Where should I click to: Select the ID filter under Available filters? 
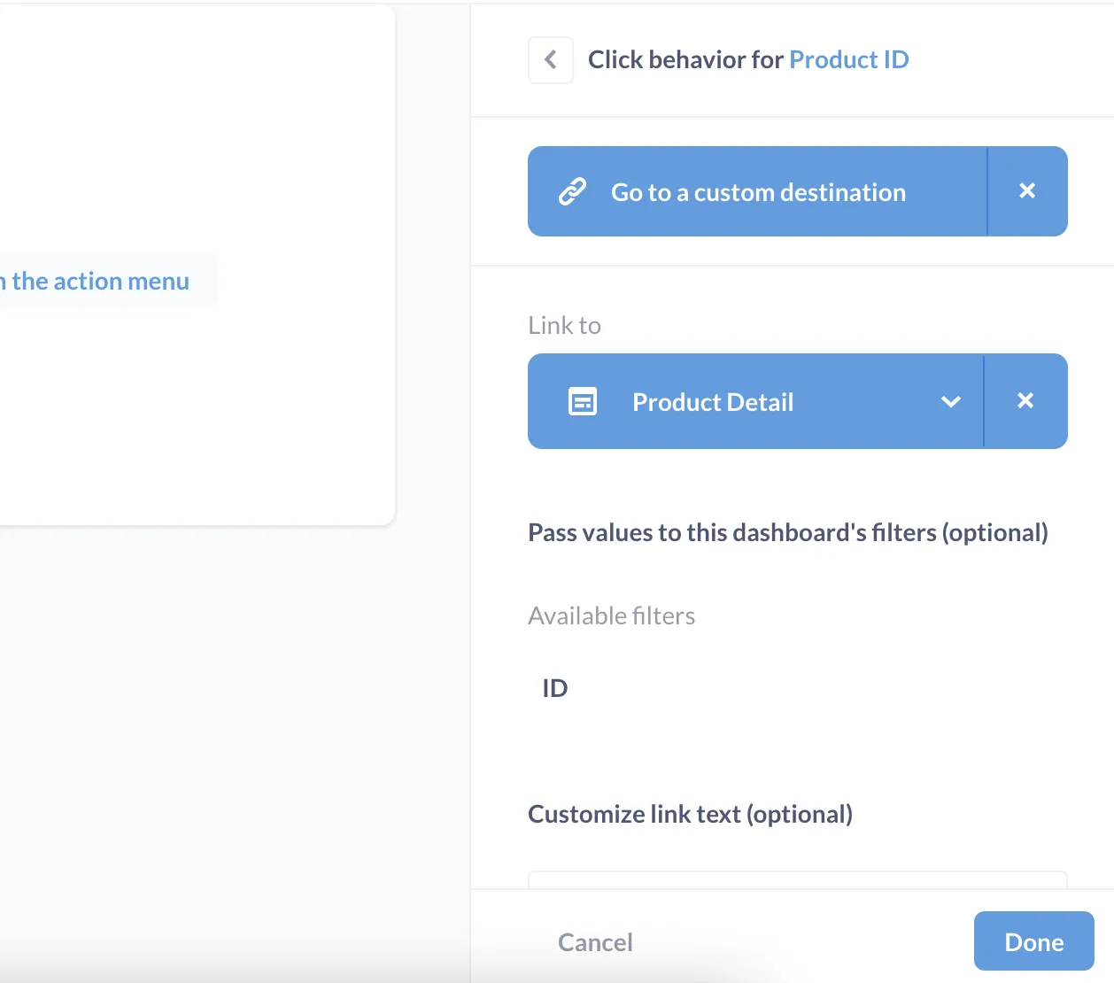click(555, 687)
